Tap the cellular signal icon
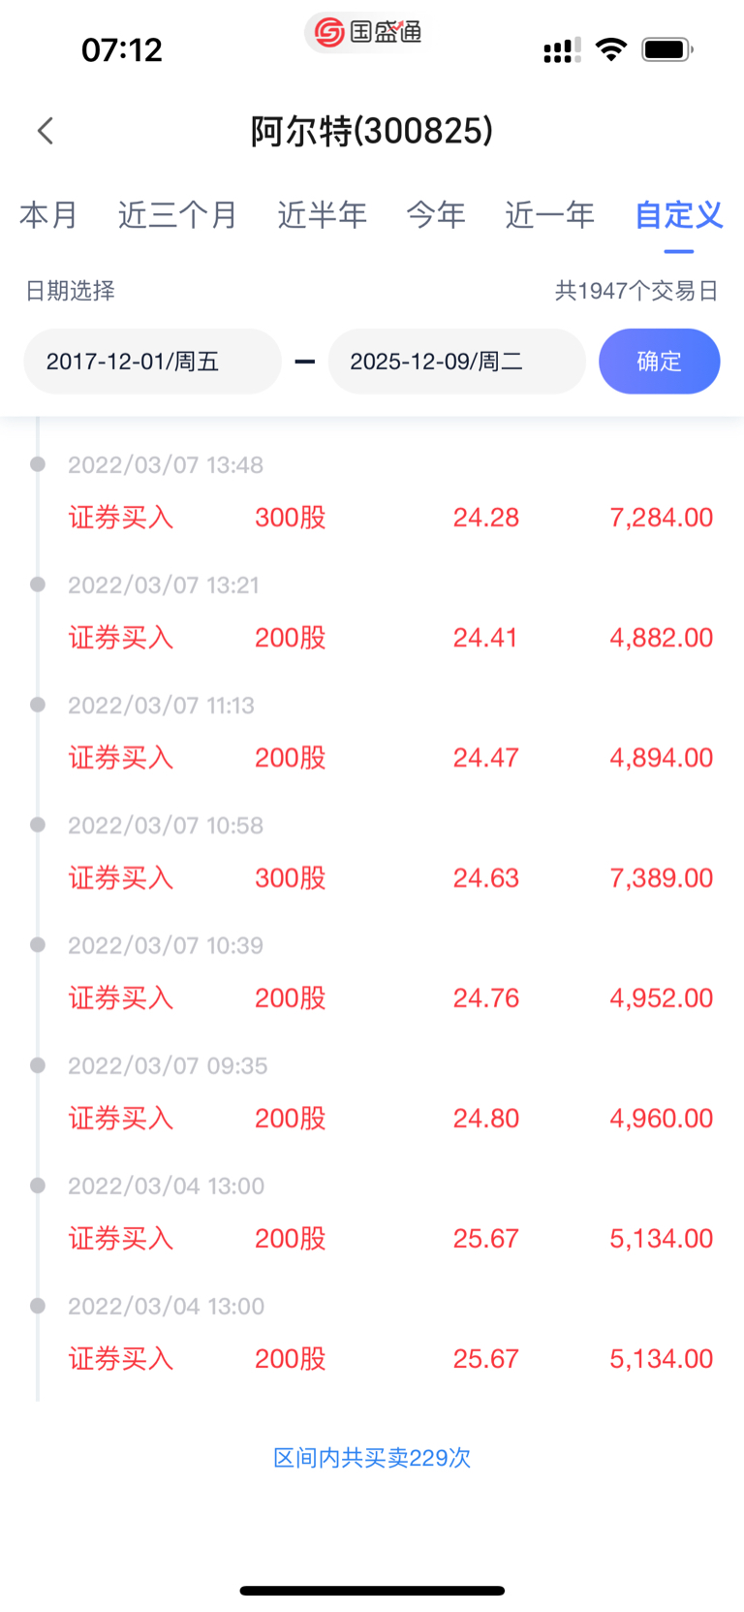 [562, 50]
